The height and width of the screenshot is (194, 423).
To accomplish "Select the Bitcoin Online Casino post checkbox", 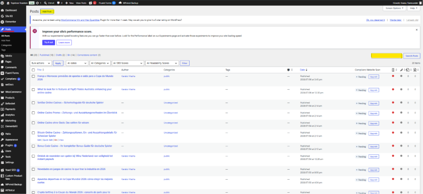I will (x=33, y=133).
